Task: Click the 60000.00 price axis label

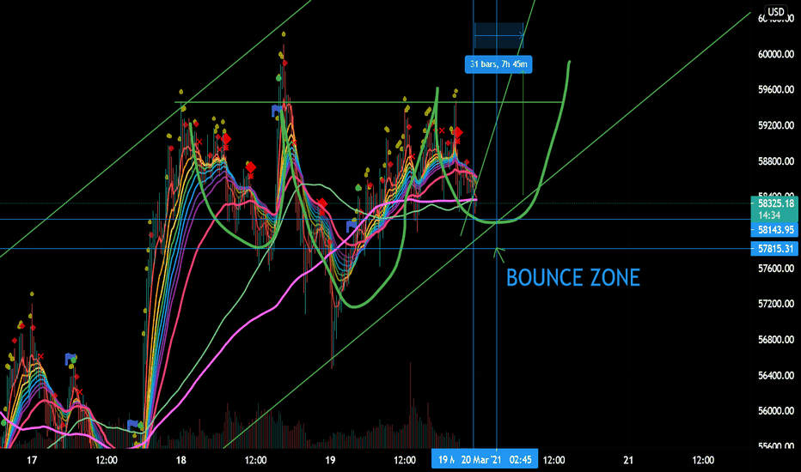Action: point(775,54)
